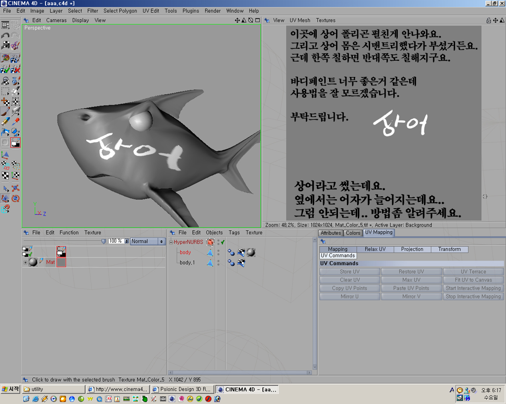Click the foreground/background color icon in toolbar
The height and width of the screenshot is (404, 506).
tap(15, 143)
